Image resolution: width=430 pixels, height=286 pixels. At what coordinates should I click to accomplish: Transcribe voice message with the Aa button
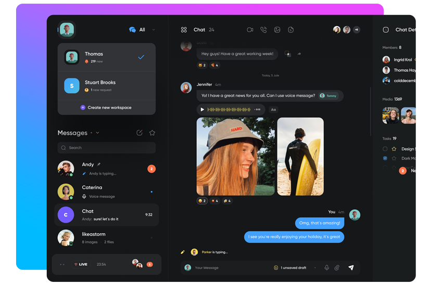[x=273, y=110]
